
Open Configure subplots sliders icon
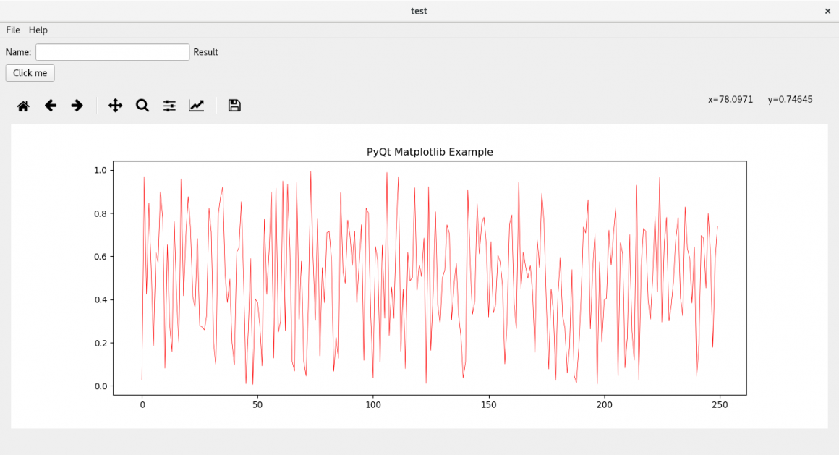coord(170,106)
